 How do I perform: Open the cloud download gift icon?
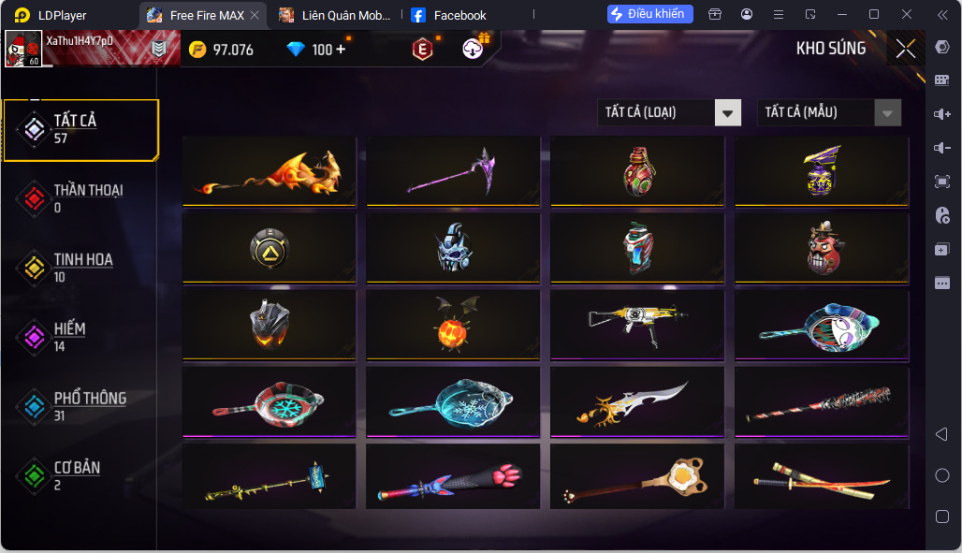473,49
